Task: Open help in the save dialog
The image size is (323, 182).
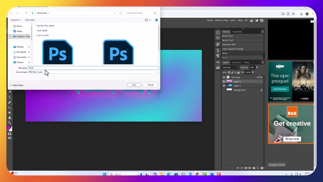Action: tap(156, 20)
